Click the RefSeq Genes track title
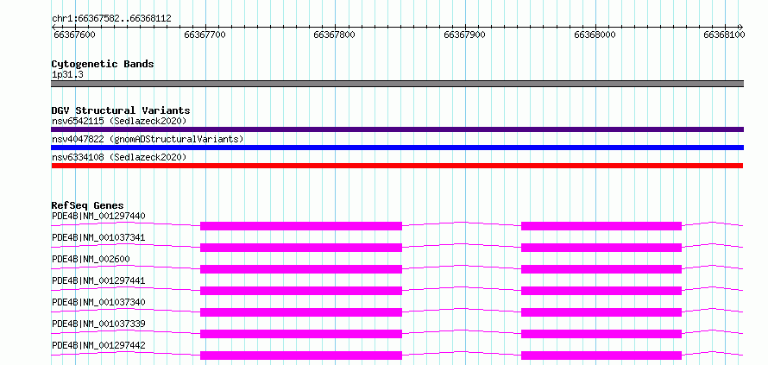768x365 pixels. point(88,205)
